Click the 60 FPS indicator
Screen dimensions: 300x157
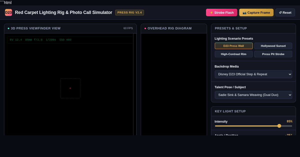click(128, 28)
